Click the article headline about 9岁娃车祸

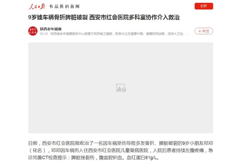pyautogui.click(x=104, y=17)
